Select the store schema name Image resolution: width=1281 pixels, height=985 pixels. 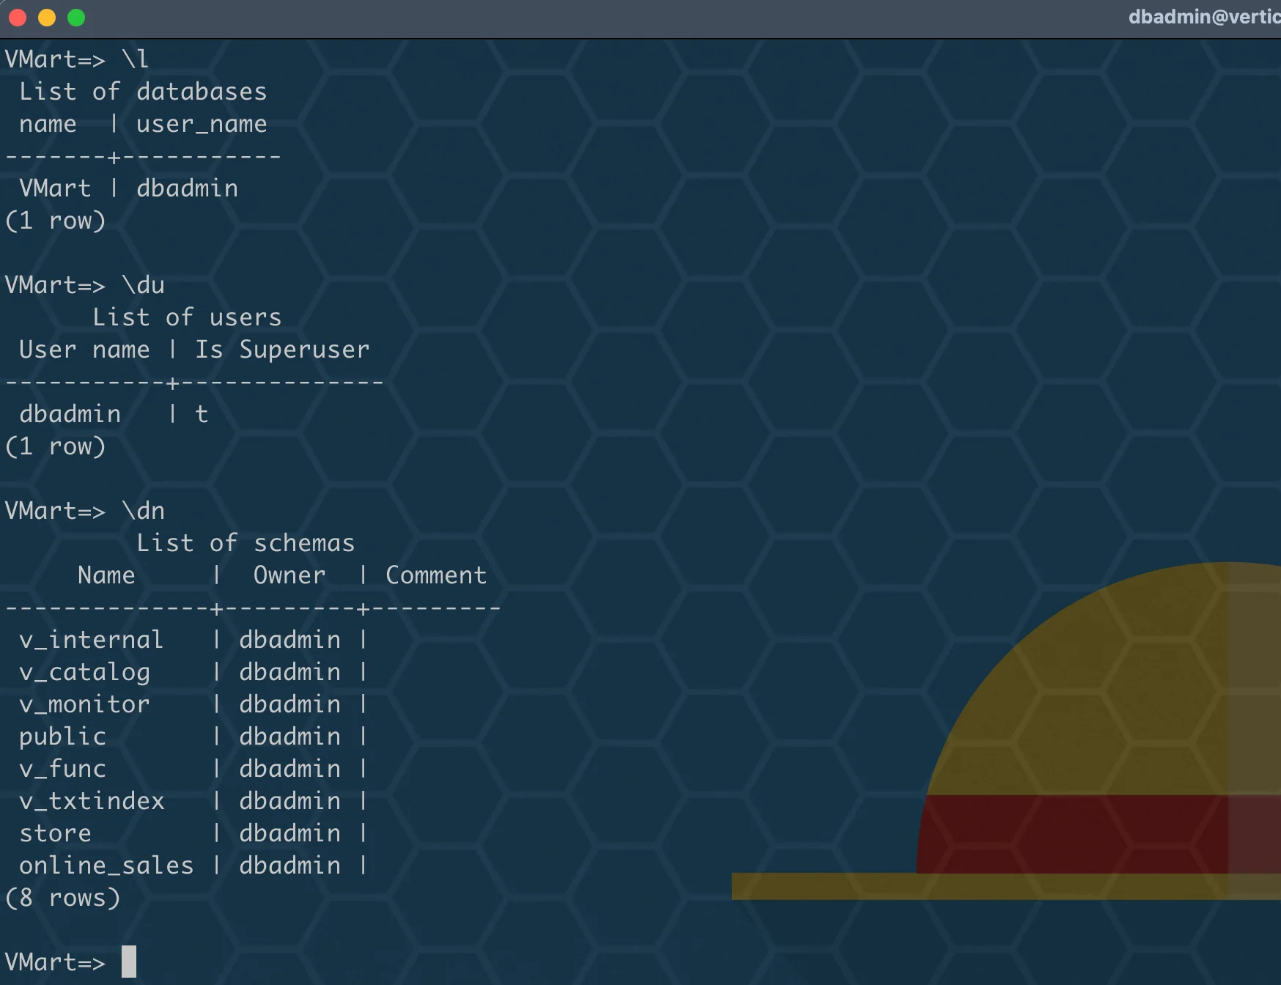[55, 833]
